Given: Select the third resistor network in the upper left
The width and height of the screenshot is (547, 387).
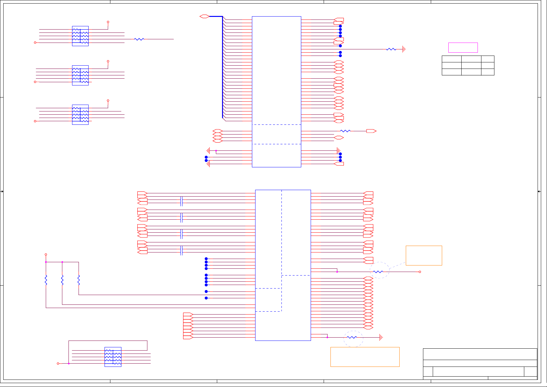Looking at the screenshot, I should pyautogui.click(x=80, y=115).
